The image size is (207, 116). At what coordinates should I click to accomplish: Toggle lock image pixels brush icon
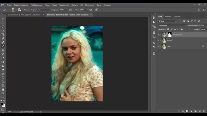pyautogui.click(x=171, y=29)
